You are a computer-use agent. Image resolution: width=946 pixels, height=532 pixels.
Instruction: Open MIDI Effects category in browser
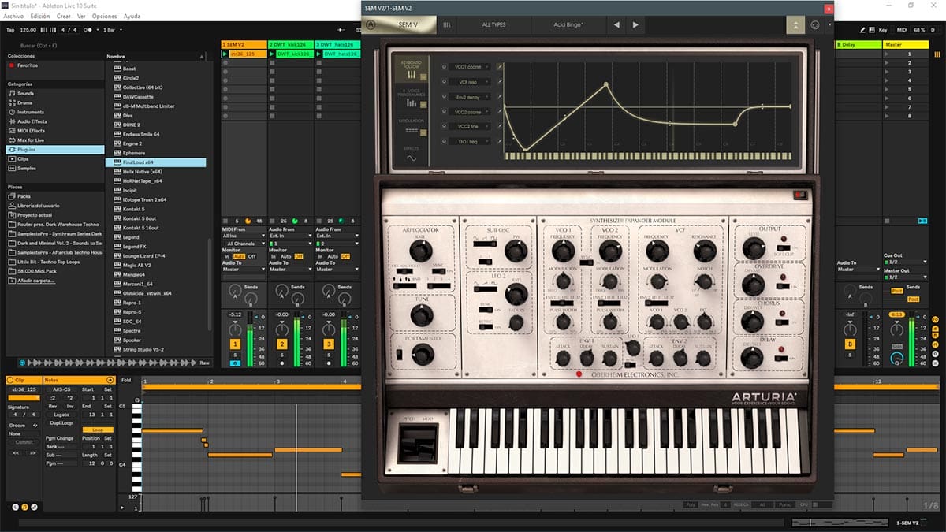point(32,131)
